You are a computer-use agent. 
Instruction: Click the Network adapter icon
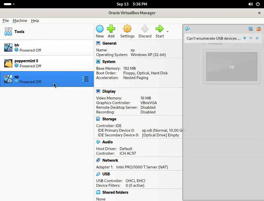[98, 160]
